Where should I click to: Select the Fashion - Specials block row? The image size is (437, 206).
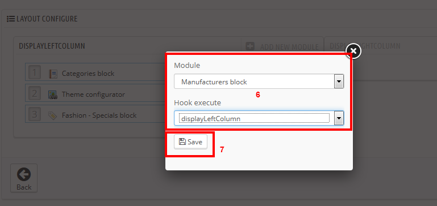click(95, 115)
